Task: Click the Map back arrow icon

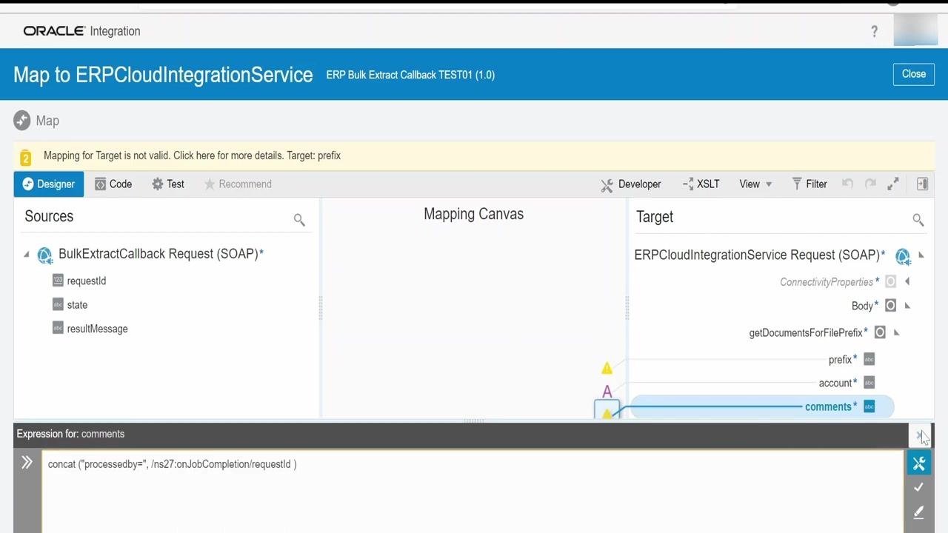Action: [x=22, y=121]
